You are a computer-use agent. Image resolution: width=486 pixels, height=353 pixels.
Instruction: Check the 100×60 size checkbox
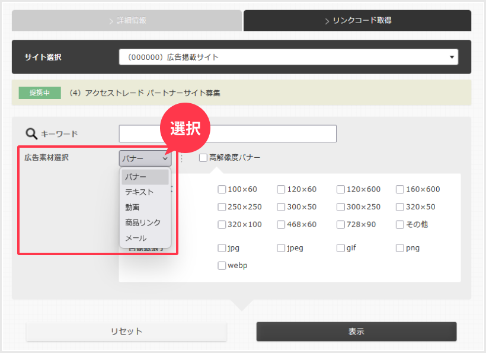[x=222, y=189]
